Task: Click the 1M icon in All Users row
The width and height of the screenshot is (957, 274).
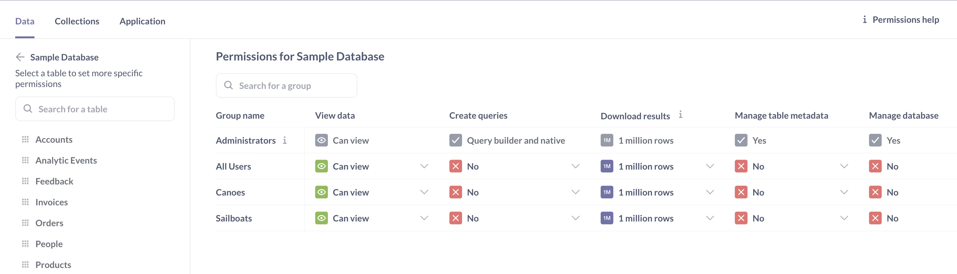Action: pos(607,166)
